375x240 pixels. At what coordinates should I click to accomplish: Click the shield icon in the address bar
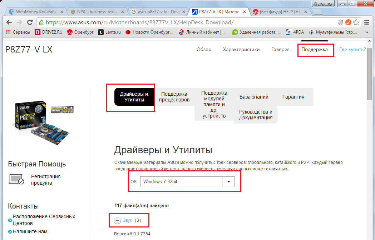(x=340, y=22)
